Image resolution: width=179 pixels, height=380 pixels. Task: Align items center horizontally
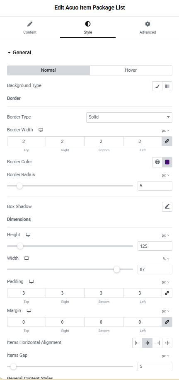pyautogui.click(x=147, y=343)
